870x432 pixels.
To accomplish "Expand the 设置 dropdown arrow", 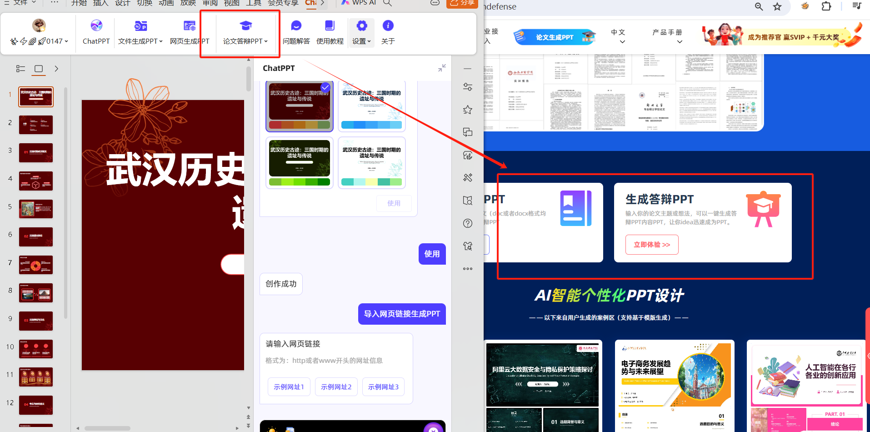I will coord(369,41).
